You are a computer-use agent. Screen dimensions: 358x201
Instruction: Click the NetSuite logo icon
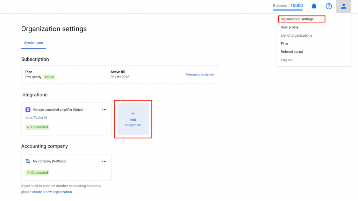coord(28,161)
